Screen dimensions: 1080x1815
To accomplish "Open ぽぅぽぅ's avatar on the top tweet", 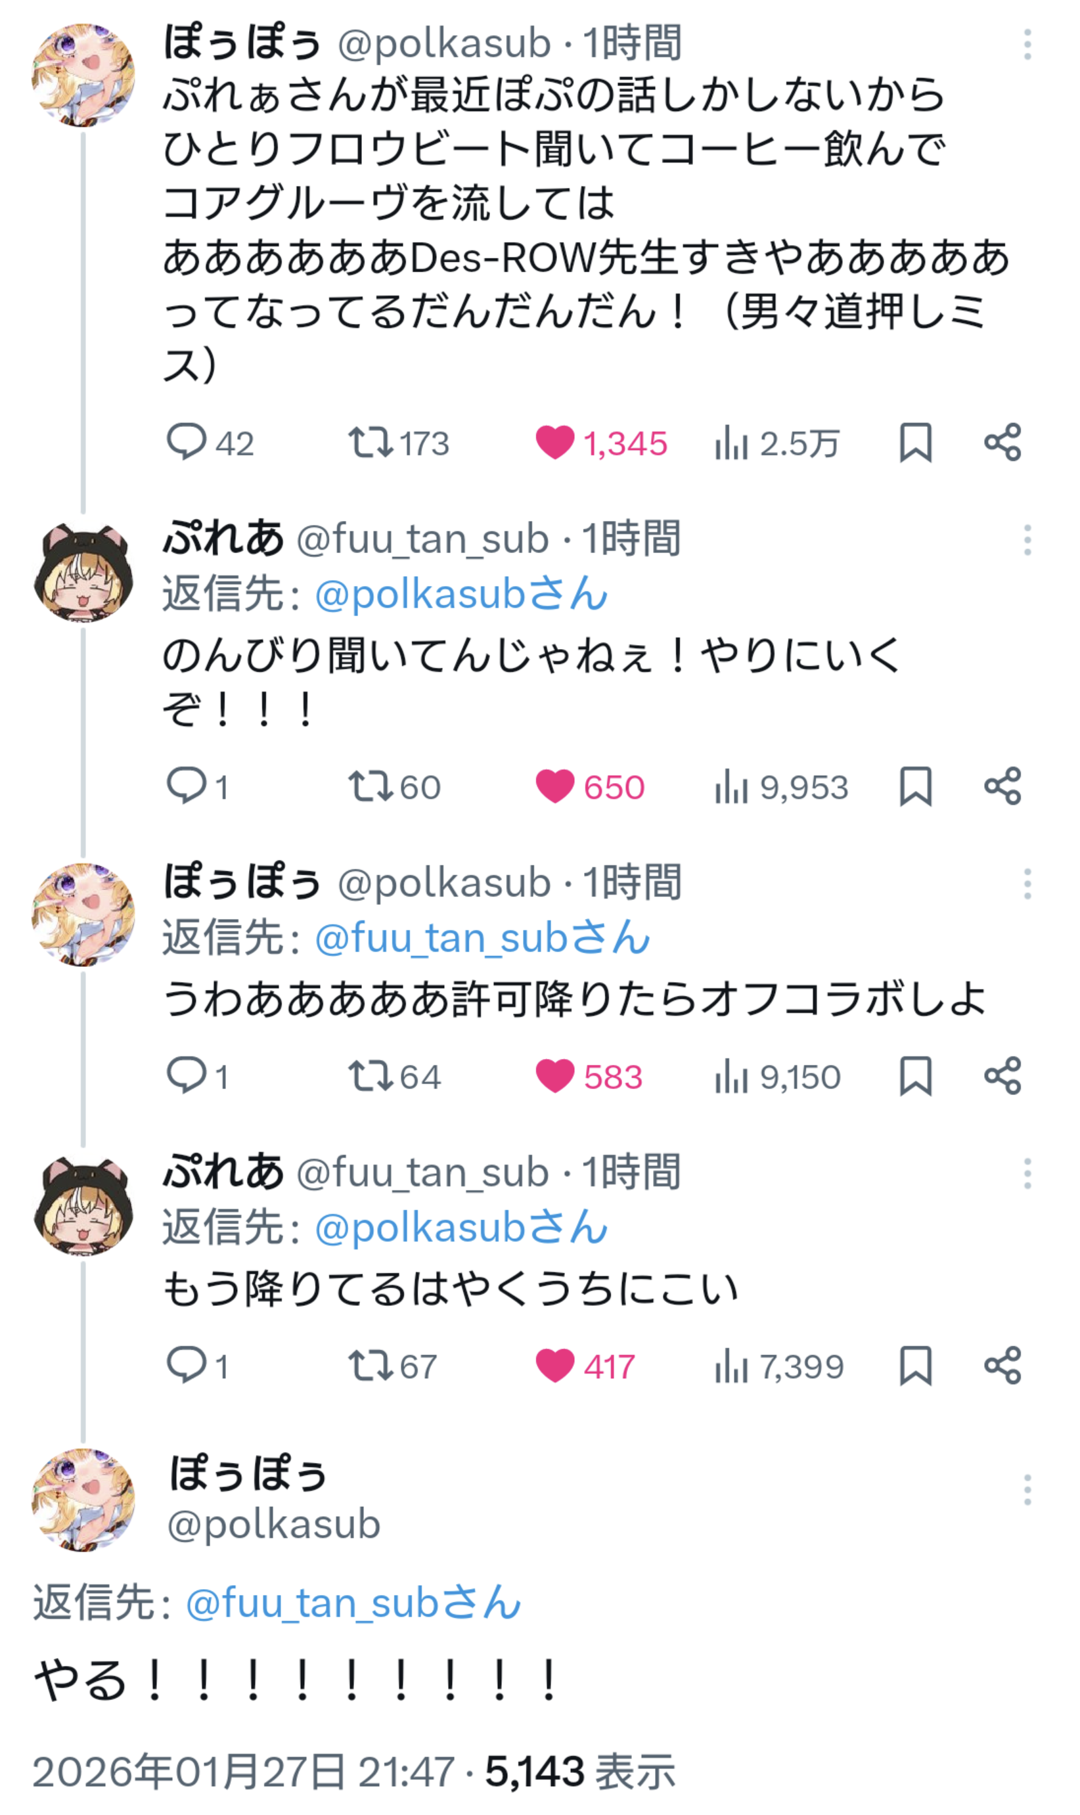I will click(x=83, y=76).
